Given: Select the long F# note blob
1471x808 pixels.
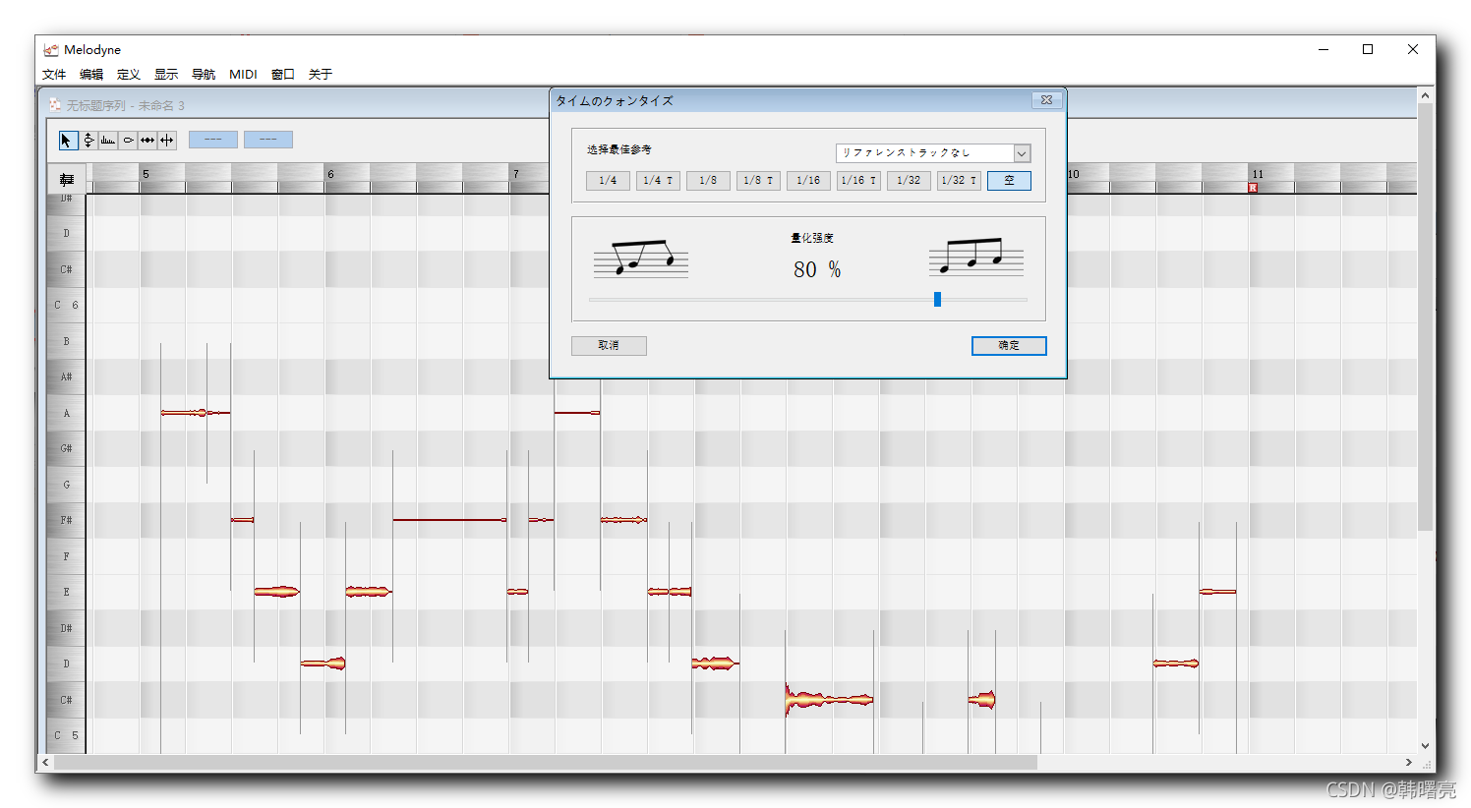Looking at the screenshot, I should pyautogui.click(x=449, y=519).
